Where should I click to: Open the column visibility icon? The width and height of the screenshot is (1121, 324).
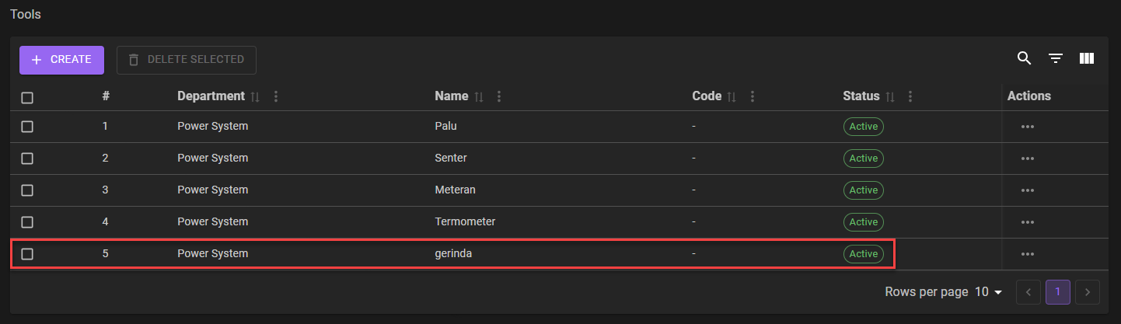1087,59
